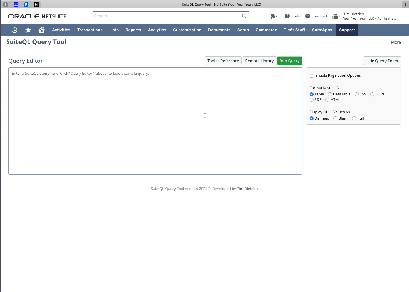409x292 pixels.
Task: Open the Lists menu
Action: pos(114,30)
